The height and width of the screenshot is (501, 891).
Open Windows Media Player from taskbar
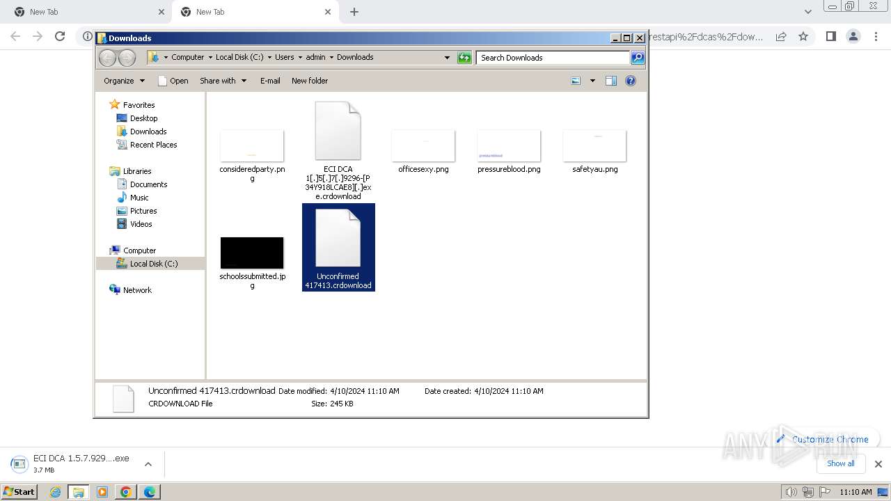[102, 492]
